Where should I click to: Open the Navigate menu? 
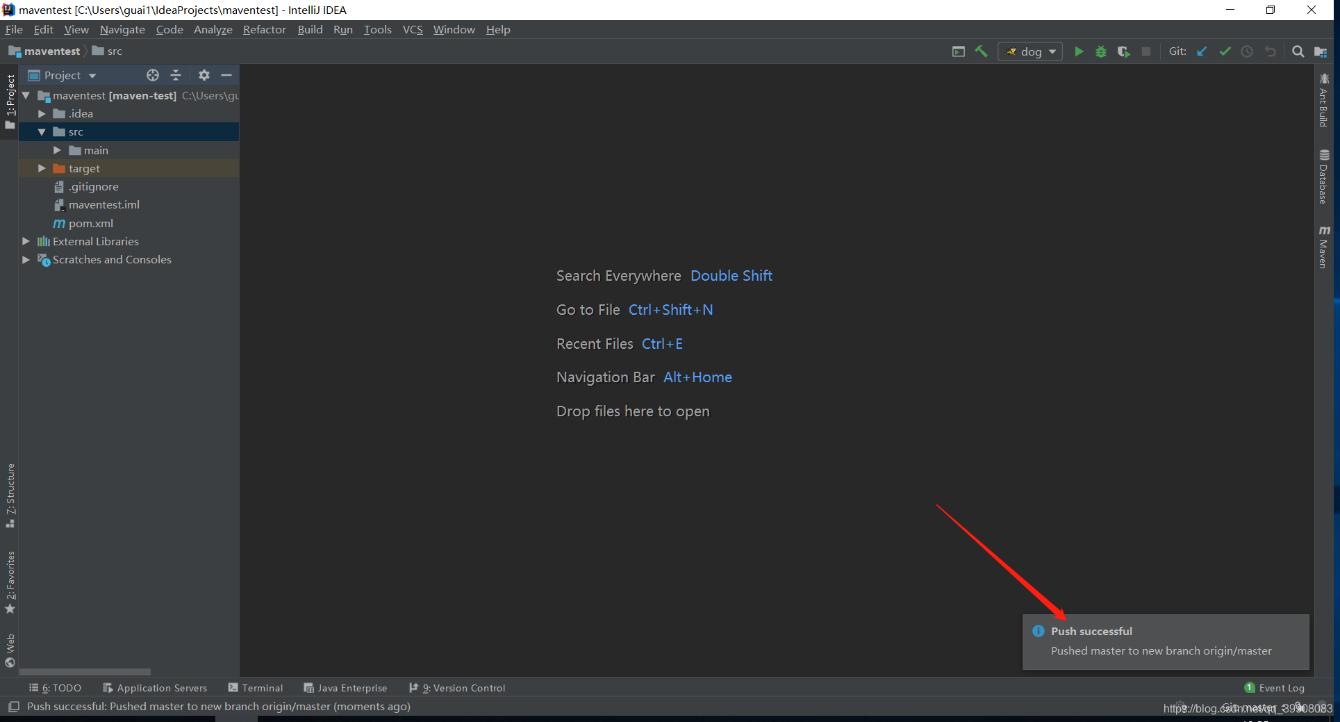click(x=122, y=29)
